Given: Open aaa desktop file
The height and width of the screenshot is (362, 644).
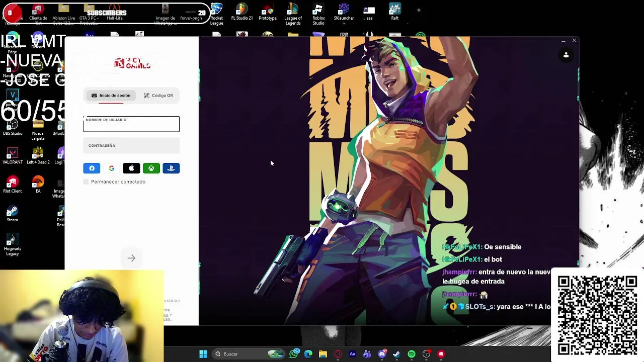Looking at the screenshot, I should pos(369,12).
